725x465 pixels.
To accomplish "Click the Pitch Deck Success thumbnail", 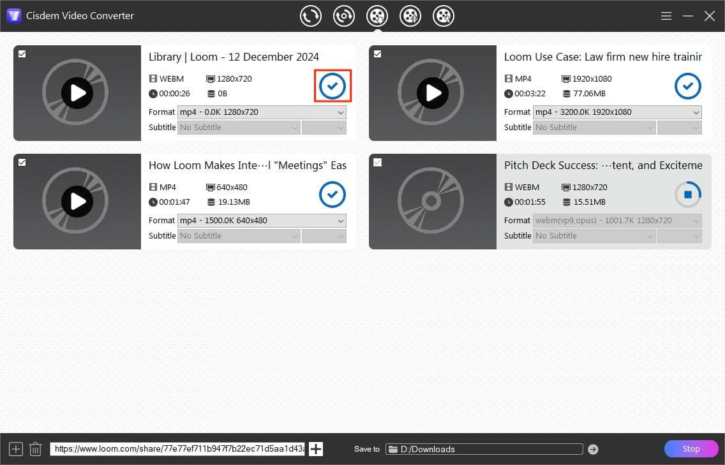I will (432, 202).
